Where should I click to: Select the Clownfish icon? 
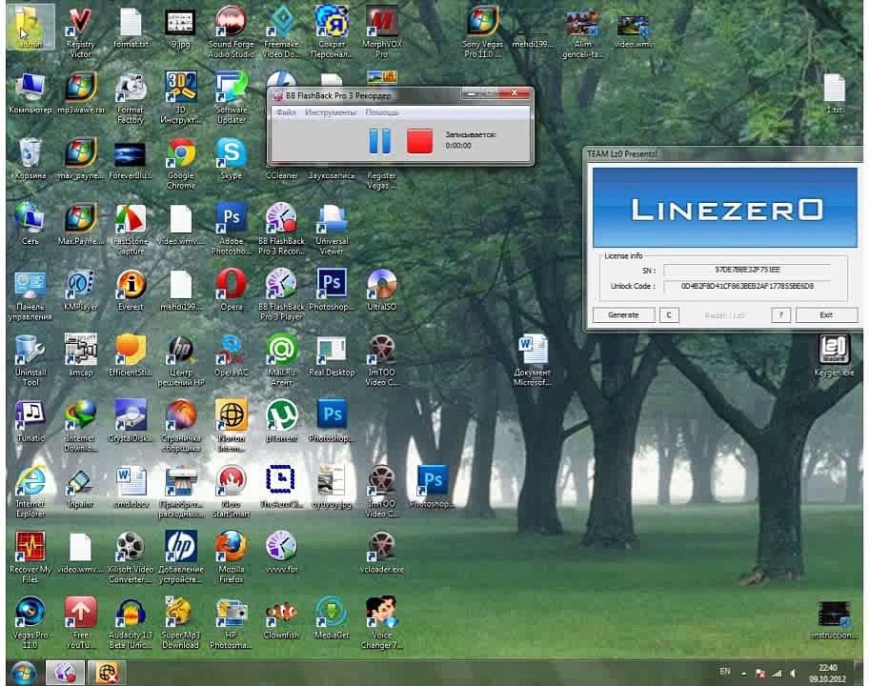(281, 619)
